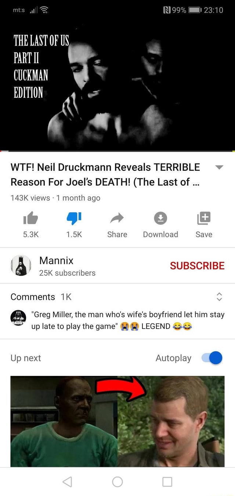Image resolution: width=235 pixels, height=496 pixels.
Task: Expand the Comments section chevrons
Action: point(219,297)
